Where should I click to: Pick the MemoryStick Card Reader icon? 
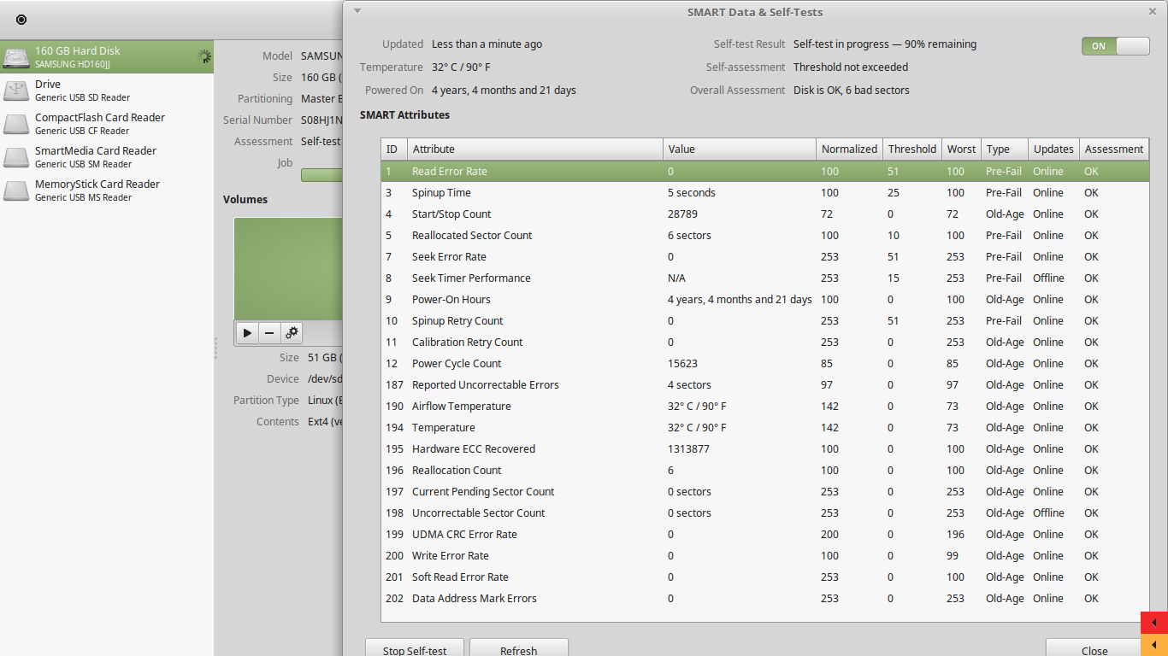[16, 190]
